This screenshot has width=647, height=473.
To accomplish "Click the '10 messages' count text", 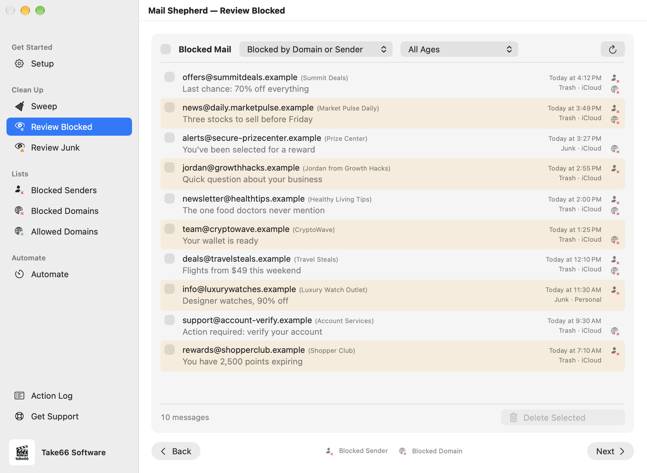I will click(x=185, y=417).
